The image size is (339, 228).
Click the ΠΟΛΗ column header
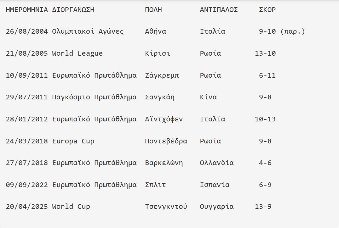pyautogui.click(x=153, y=10)
